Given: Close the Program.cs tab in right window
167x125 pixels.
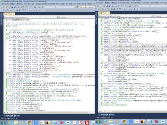Looking at the screenshot, I should coord(109,13).
